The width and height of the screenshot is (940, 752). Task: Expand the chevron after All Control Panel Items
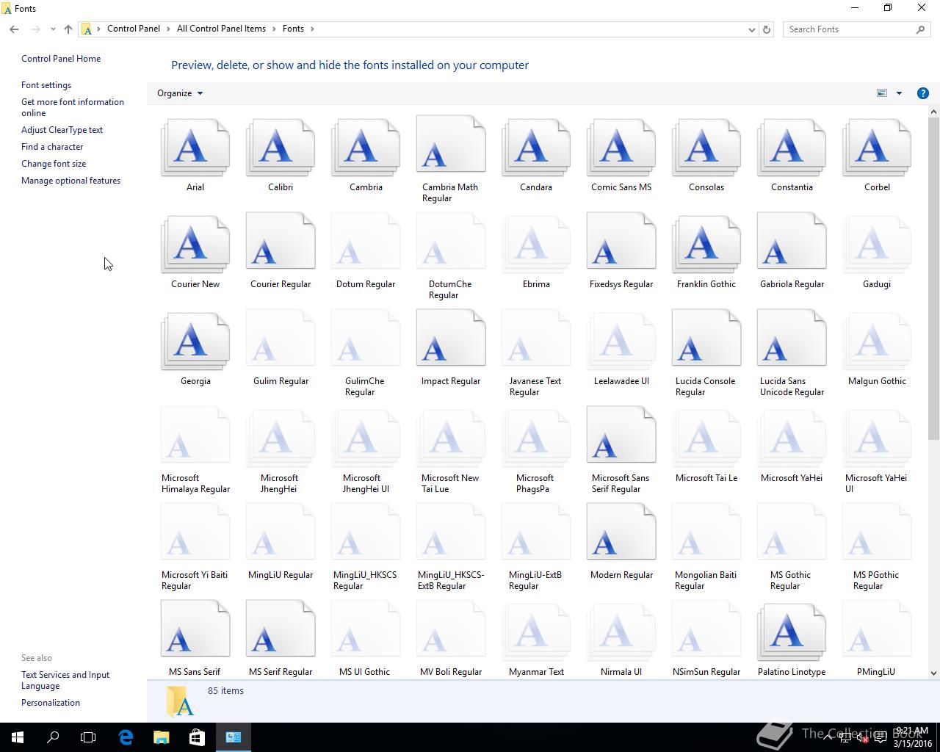click(274, 29)
